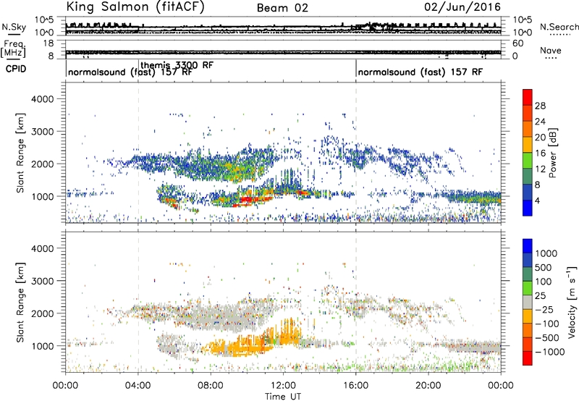
Task: Click the 'normalsound (fast) 157 RF' label at 00:00
Action: pyautogui.click(x=130, y=72)
